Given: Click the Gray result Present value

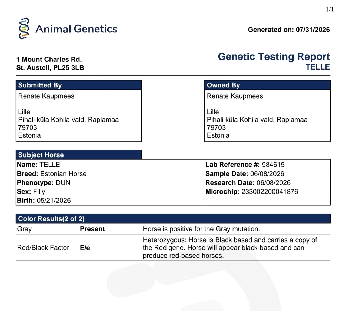Looking at the screenshot, I should [92, 229].
